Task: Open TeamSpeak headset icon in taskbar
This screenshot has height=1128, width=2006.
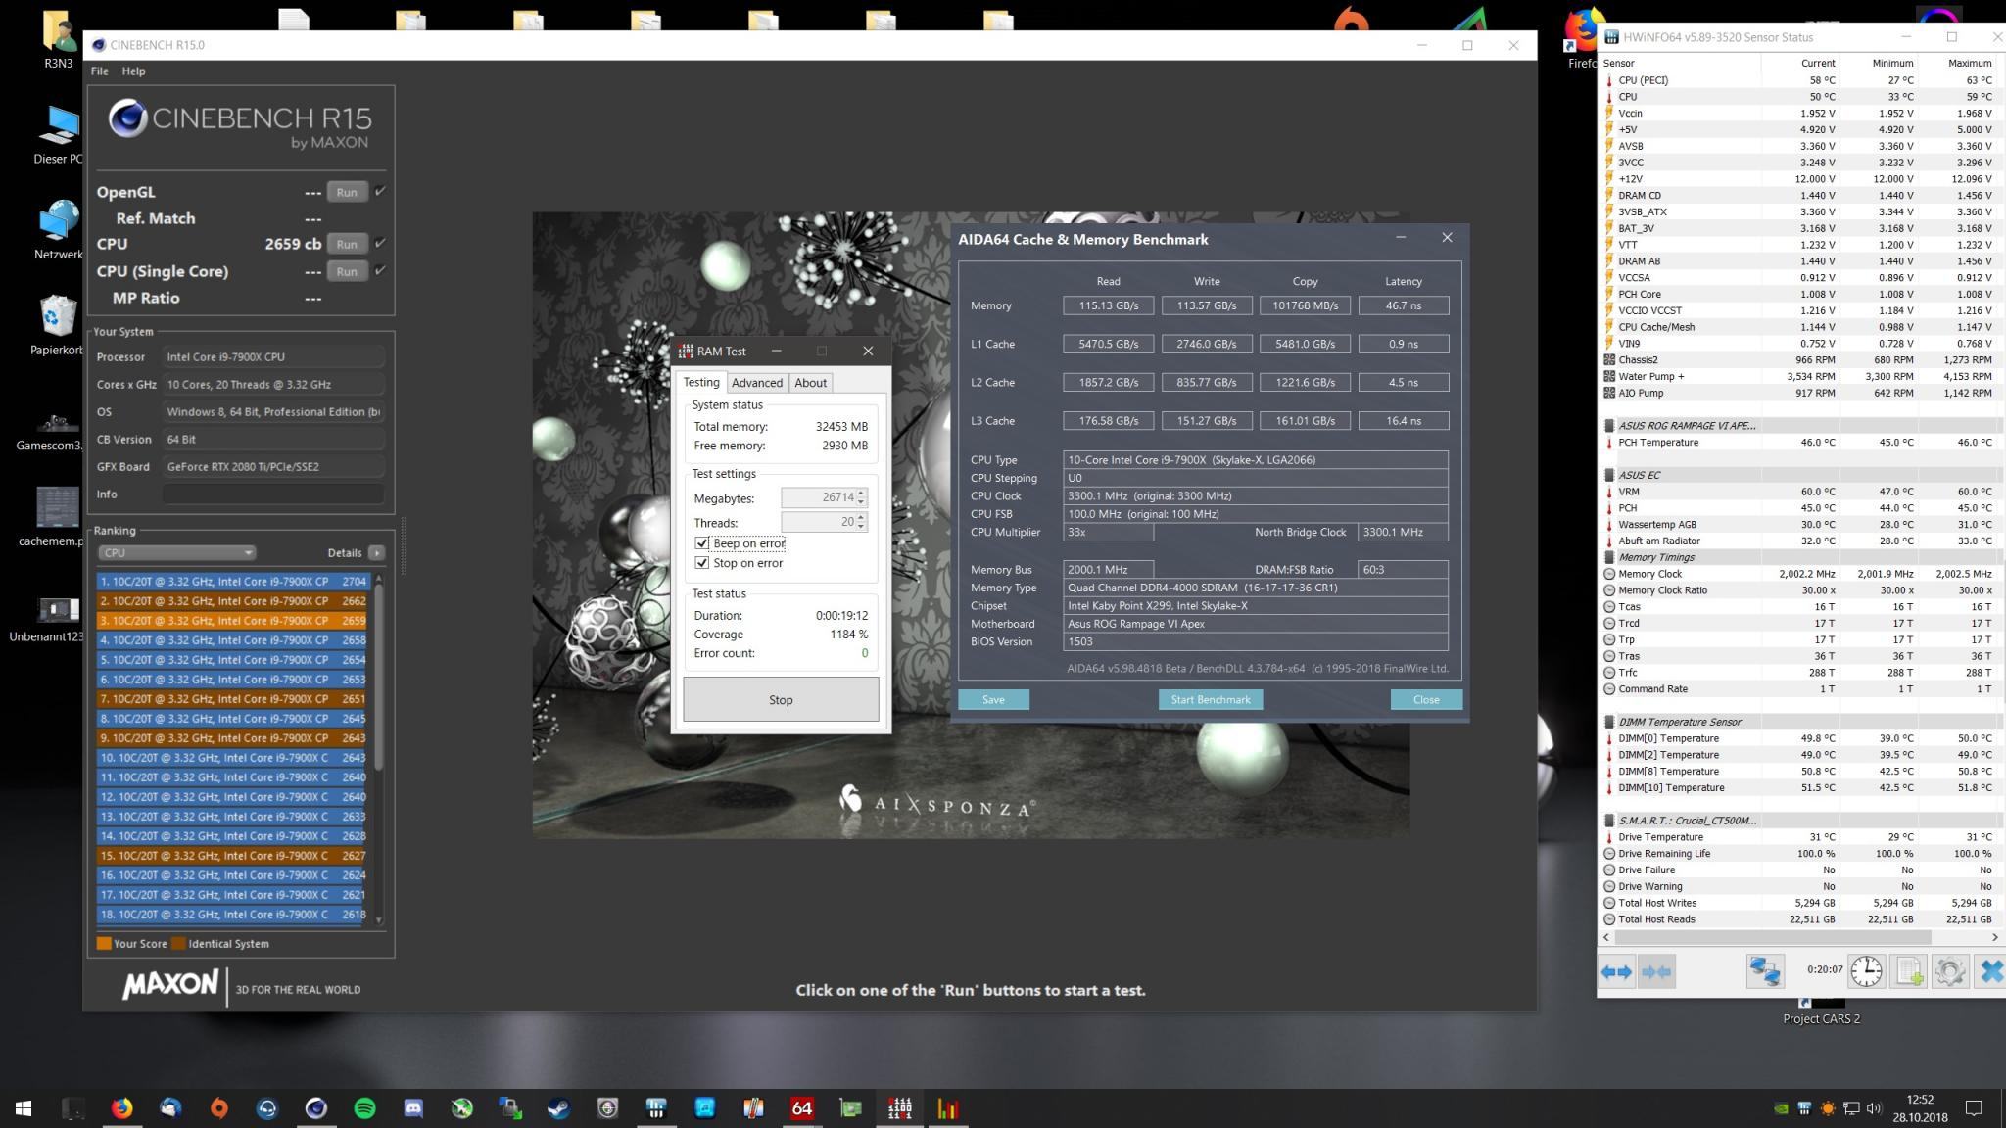Action: [x=267, y=1108]
